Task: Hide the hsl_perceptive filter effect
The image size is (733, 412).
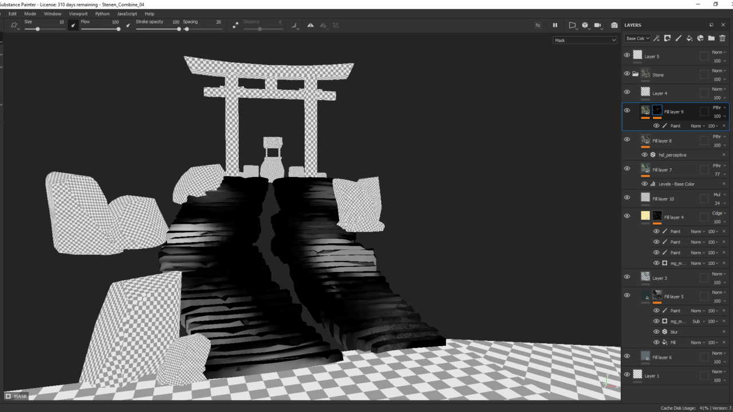Action: (x=644, y=155)
